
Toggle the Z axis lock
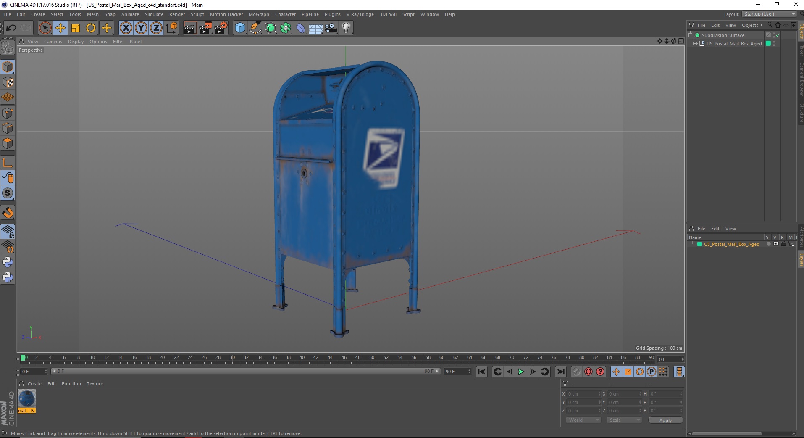pos(156,28)
